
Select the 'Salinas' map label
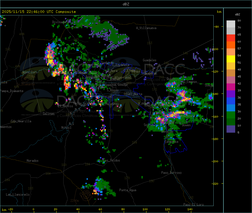click(48, 114)
